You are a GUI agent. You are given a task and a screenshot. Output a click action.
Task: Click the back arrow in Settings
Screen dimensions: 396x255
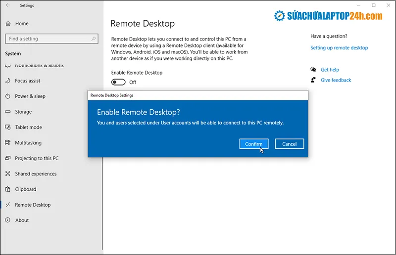coord(8,5)
